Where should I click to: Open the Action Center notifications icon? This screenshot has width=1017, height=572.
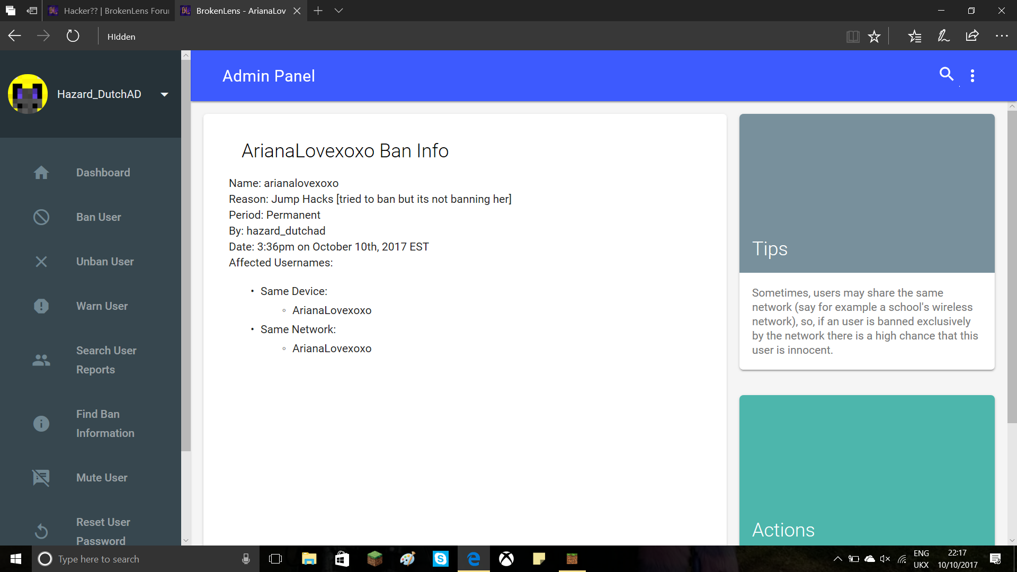(995, 559)
